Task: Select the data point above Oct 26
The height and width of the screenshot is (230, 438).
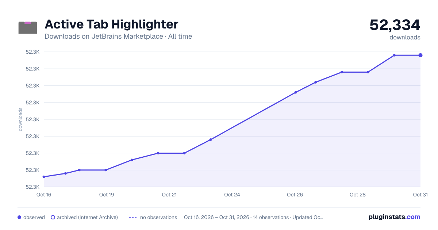Action: [x=296, y=92]
